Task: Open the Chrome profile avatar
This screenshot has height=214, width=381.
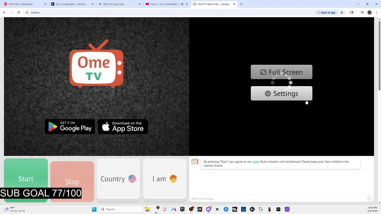Action: pyautogui.click(x=369, y=12)
